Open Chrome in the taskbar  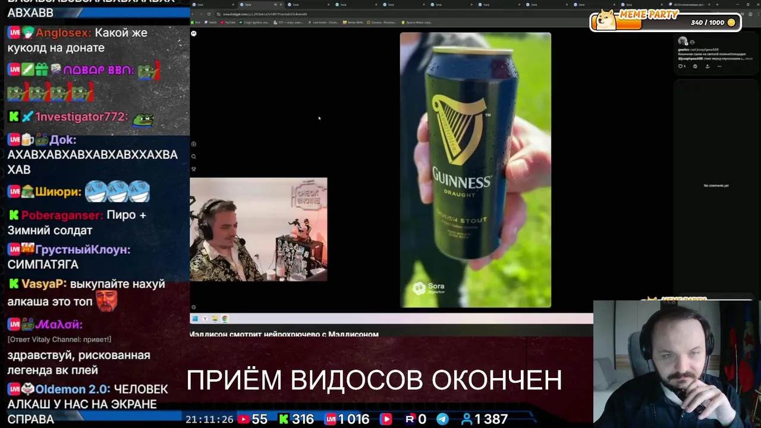click(x=225, y=319)
